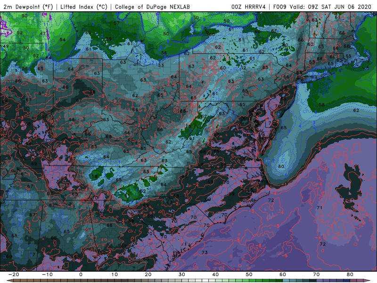Viewport: 377px width, 283px height.
Task: Click the '50' color scale label
Action: tap(249, 275)
